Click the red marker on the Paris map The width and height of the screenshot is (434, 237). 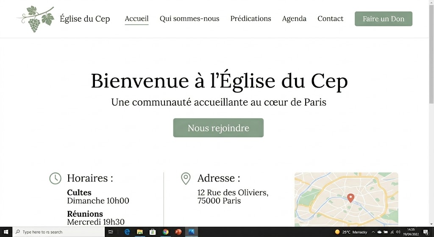pos(351,198)
